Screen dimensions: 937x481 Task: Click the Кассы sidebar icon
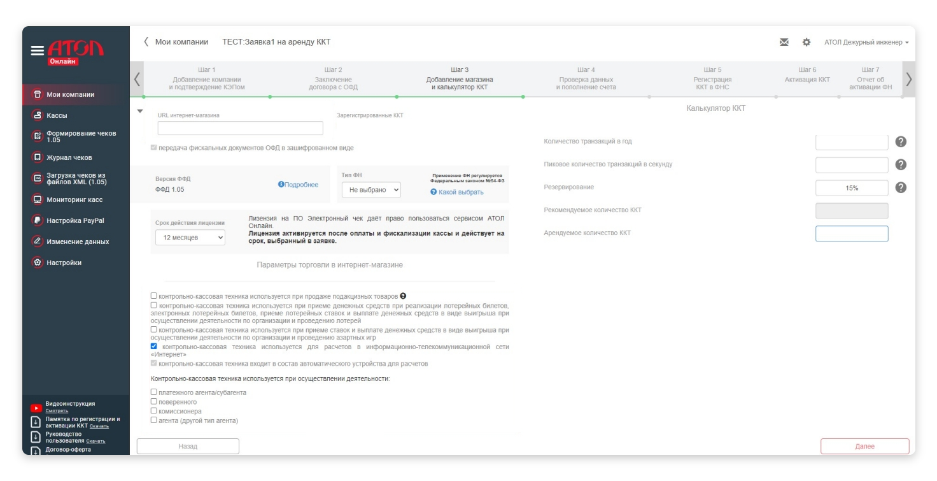click(x=37, y=115)
